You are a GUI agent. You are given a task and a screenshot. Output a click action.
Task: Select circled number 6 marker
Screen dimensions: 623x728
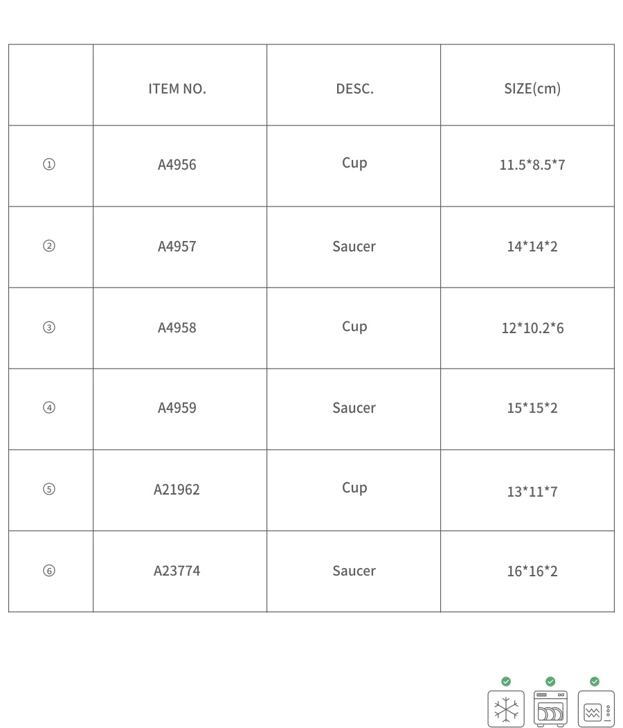48,571
